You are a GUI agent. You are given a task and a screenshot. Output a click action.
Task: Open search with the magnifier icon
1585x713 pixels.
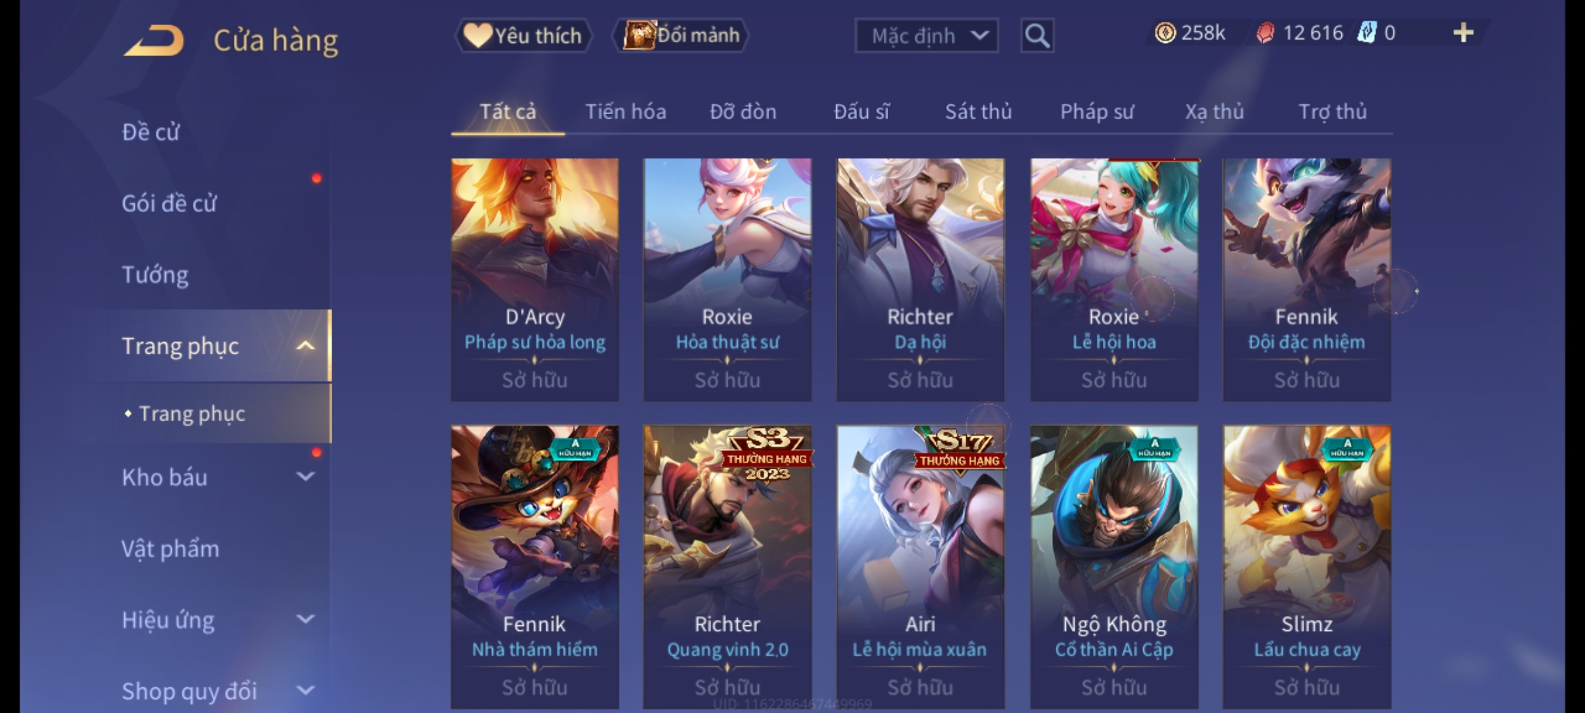pyautogui.click(x=1037, y=36)
